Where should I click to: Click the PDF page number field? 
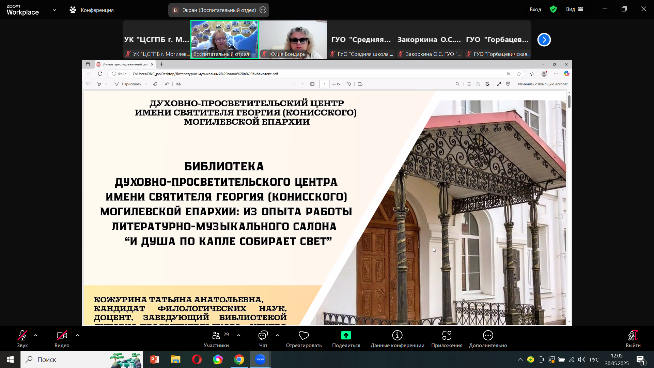325,84
